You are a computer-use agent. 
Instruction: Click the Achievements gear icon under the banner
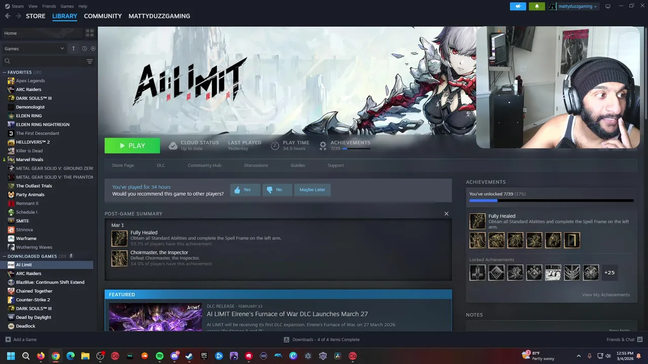pos(323,146)
